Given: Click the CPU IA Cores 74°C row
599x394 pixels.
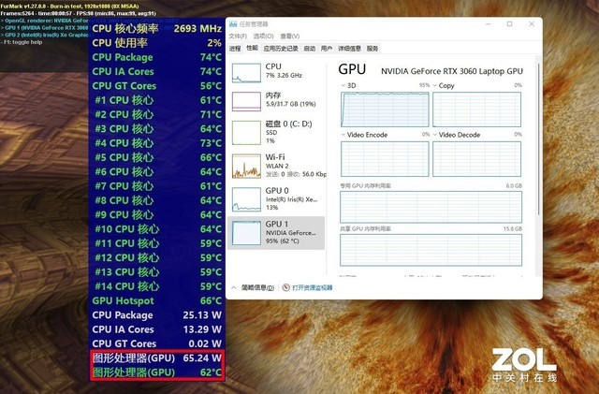Looking at the screenshot, I should click(156, 71).
